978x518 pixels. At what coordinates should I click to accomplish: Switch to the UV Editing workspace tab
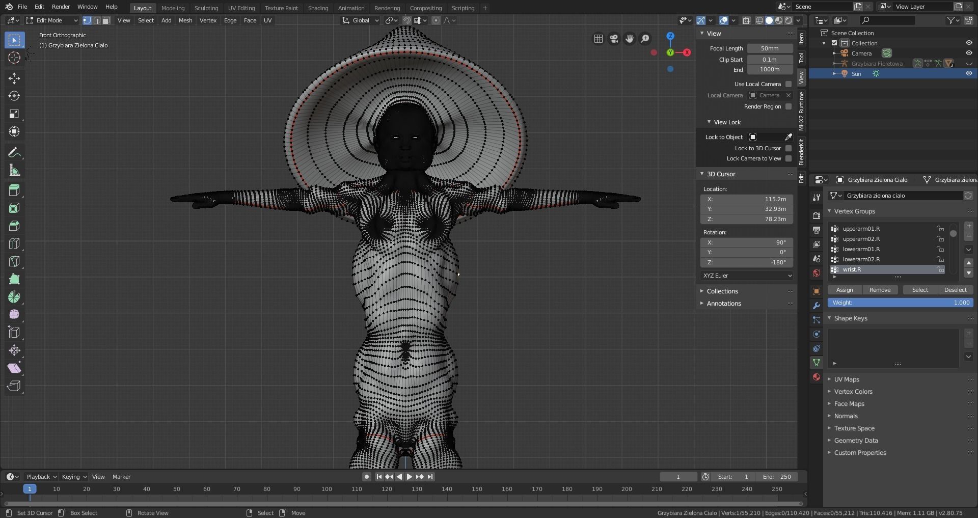pyautogui.click(x=241, y=8)
